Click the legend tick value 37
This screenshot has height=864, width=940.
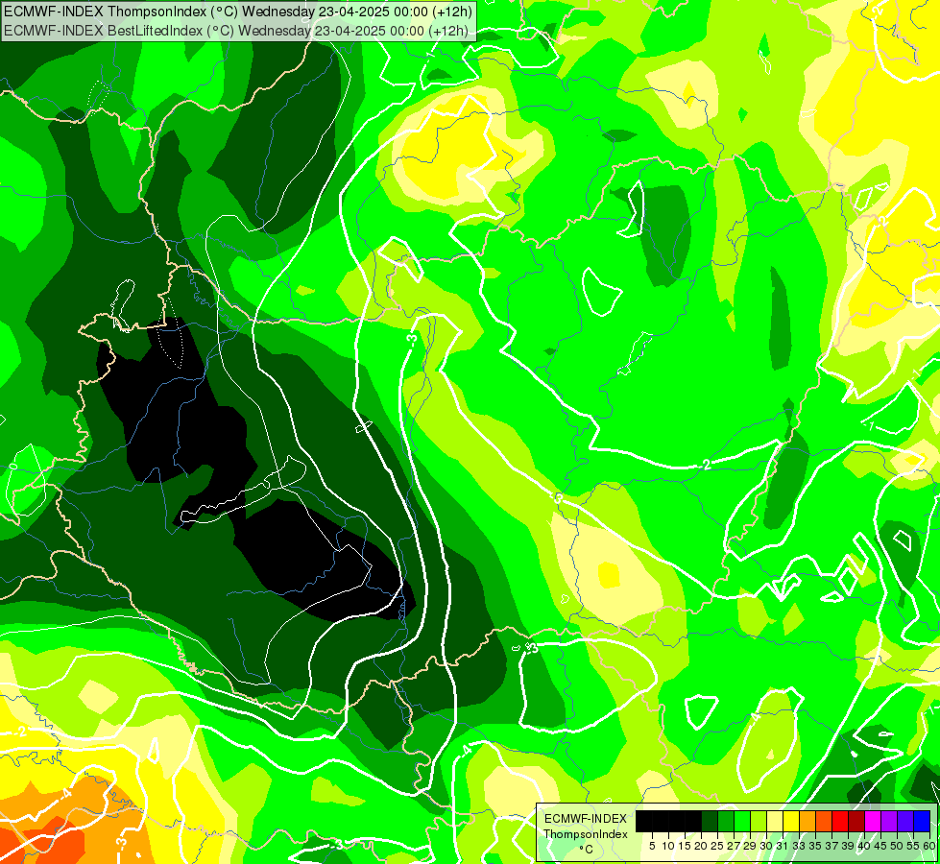tap(832, 846)
